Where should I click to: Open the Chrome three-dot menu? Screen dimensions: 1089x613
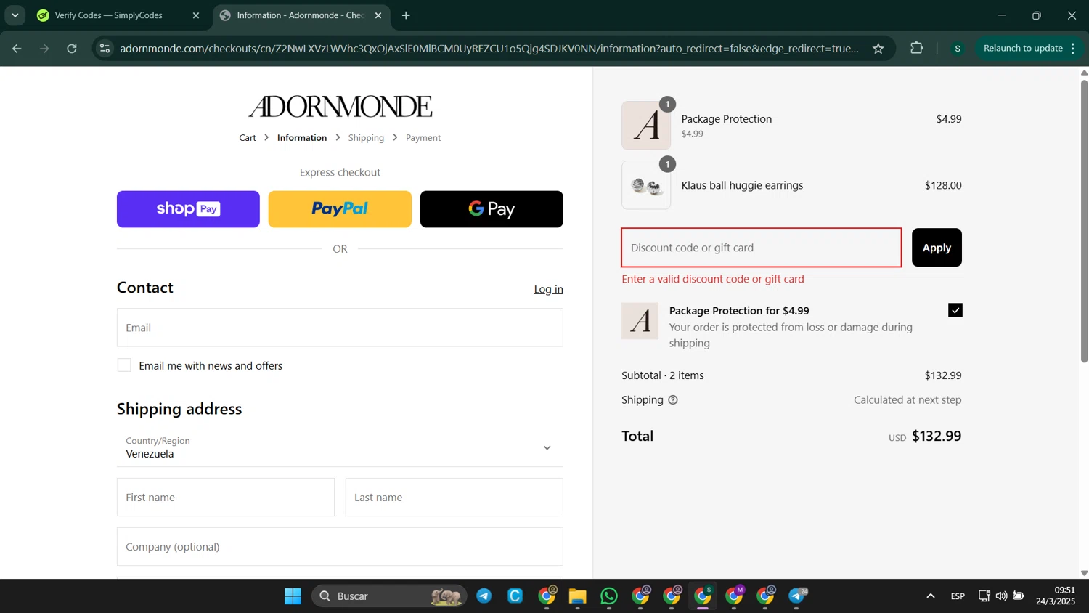click(x=1073, y=49)
